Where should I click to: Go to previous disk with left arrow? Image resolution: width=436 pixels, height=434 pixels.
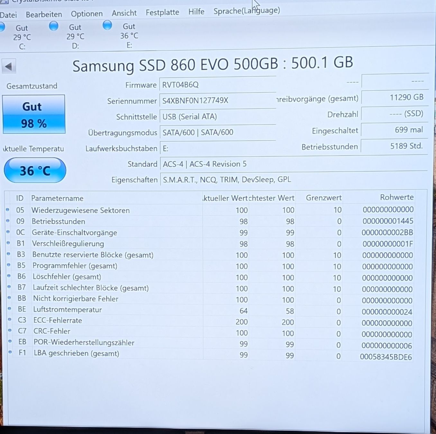coord(9,67)
